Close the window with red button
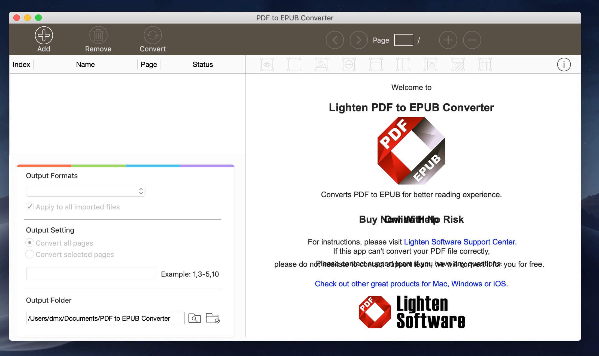 tap(17, 18)
